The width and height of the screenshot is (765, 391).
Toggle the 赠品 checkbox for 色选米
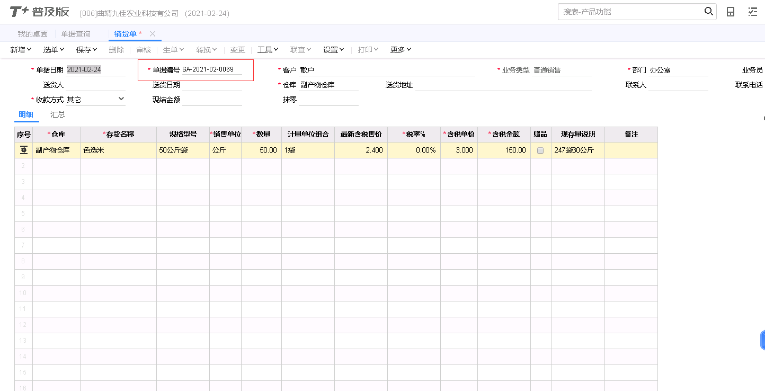coord(540,150)
